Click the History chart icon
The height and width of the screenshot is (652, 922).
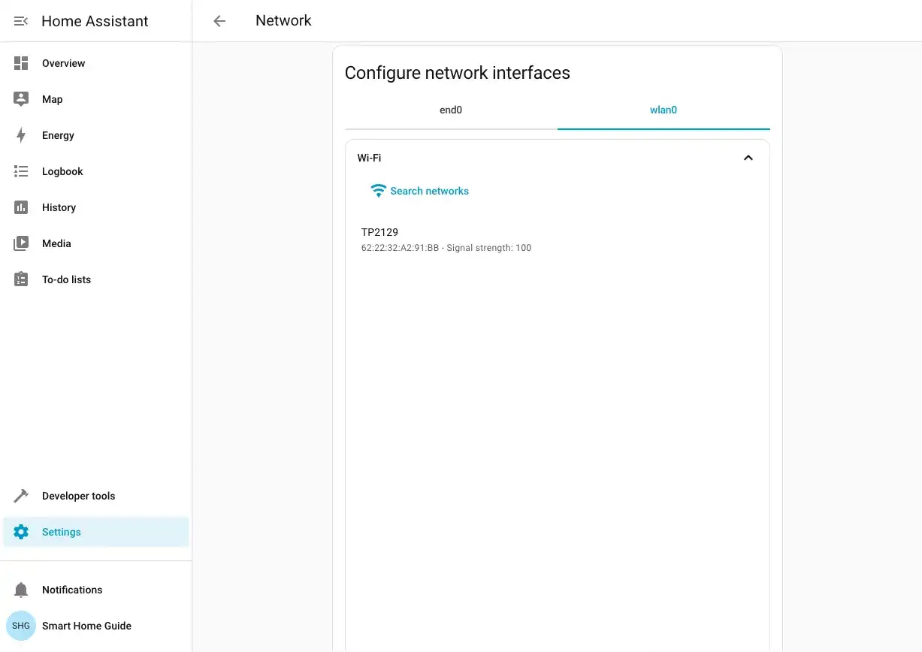coord(21,207)
